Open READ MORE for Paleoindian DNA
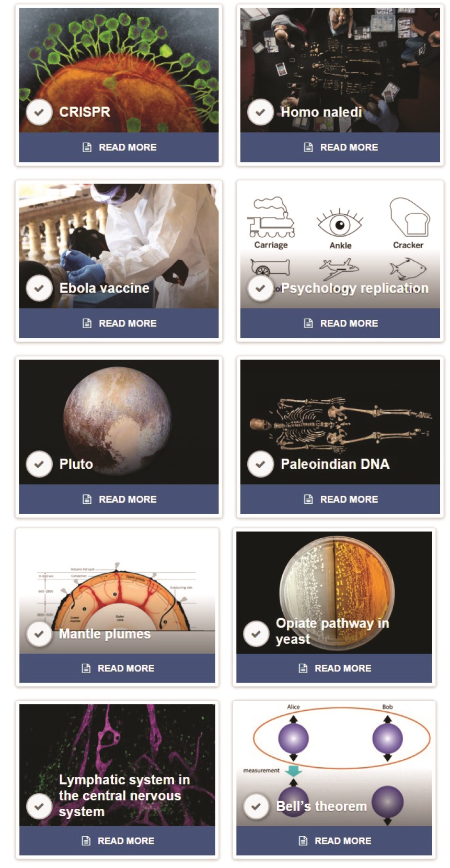 pyautogui.click(x=340, y=500)
